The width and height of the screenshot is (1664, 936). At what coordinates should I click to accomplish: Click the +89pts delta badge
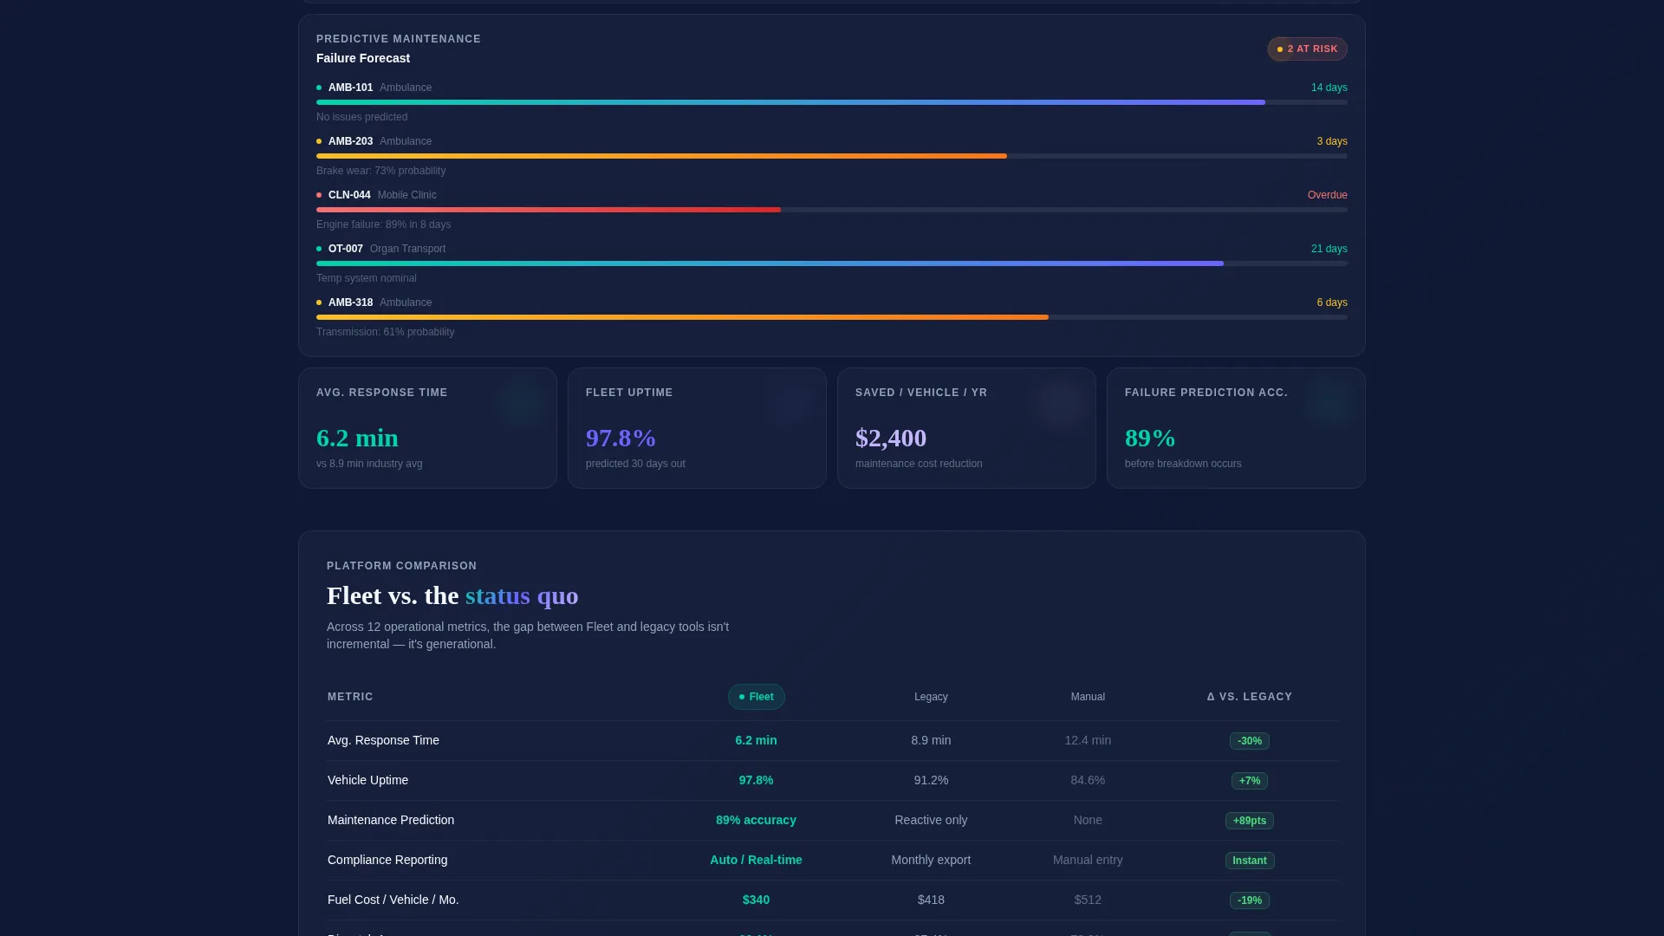click(x=1249, y=821)
